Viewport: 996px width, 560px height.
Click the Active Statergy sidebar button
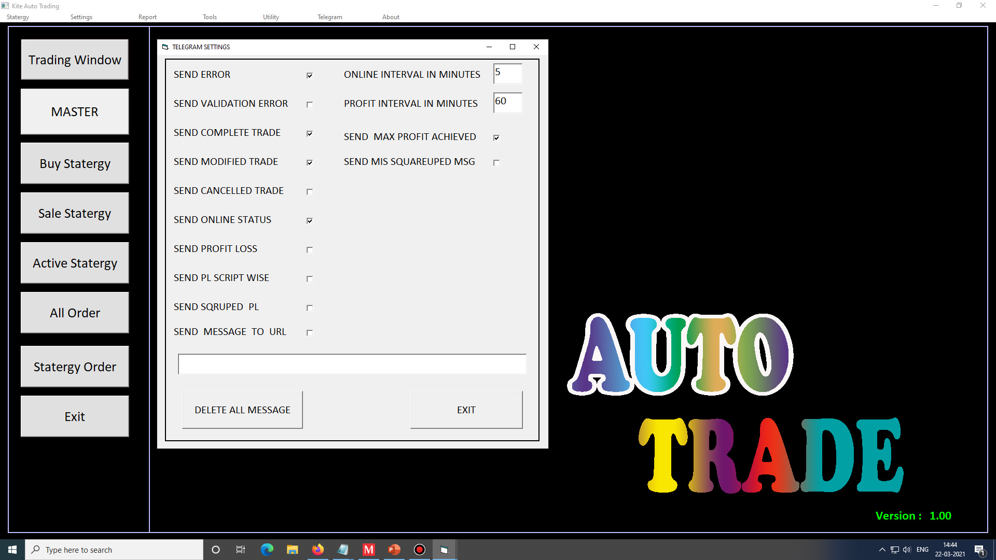(x=75, y=263)
